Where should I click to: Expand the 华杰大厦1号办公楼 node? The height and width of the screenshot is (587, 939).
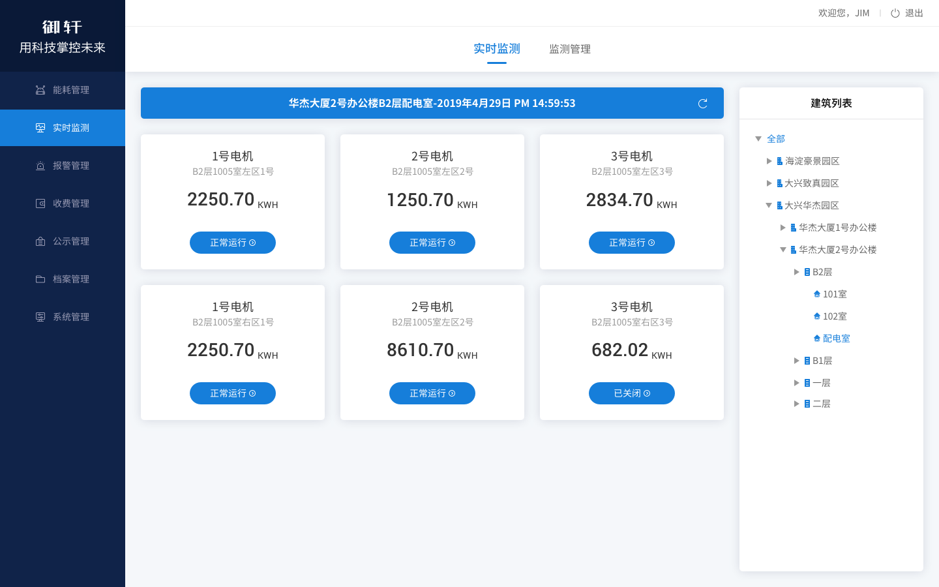pyautogui.click(x=783, y=228)
